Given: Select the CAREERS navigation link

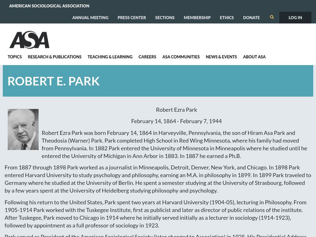Looking at the screenshot, I should (x=147, y=56).
